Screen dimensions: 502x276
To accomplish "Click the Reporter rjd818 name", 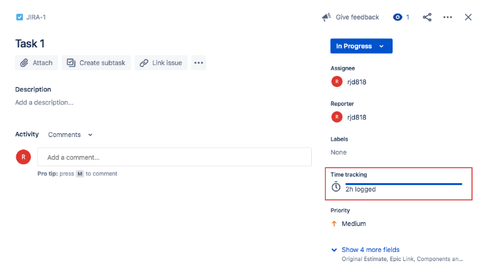I will pyautogui.click(x=356, y=118).
